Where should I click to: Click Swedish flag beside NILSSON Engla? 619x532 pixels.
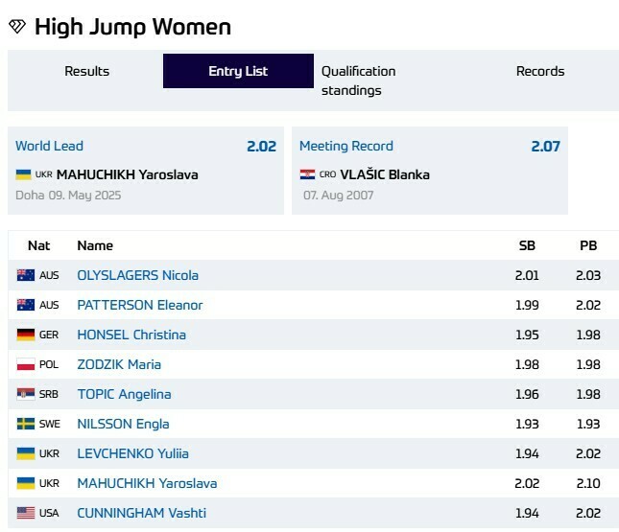point(26,424)
